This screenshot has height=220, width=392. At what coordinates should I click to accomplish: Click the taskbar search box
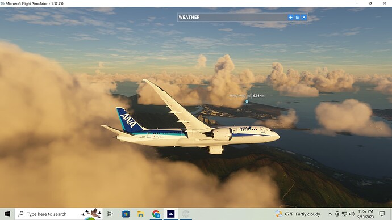pos(59,214)
